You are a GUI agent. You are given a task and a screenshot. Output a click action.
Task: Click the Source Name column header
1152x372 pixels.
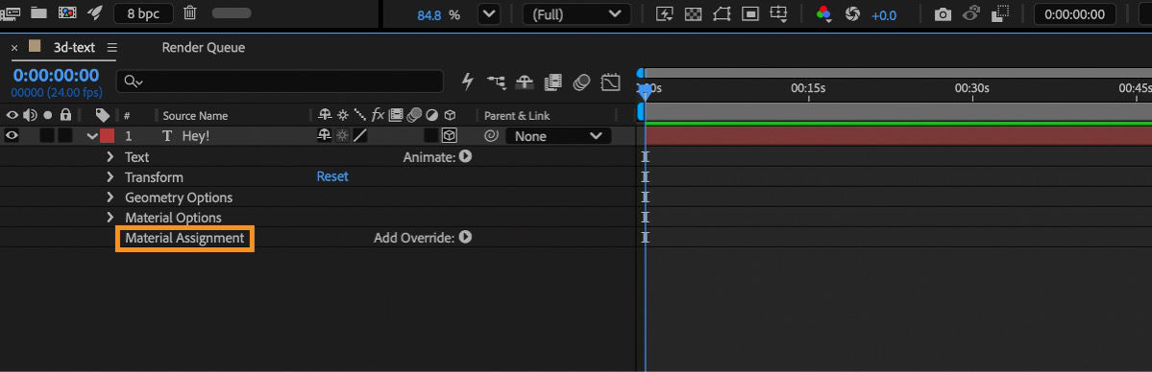(x=195, y=116)
